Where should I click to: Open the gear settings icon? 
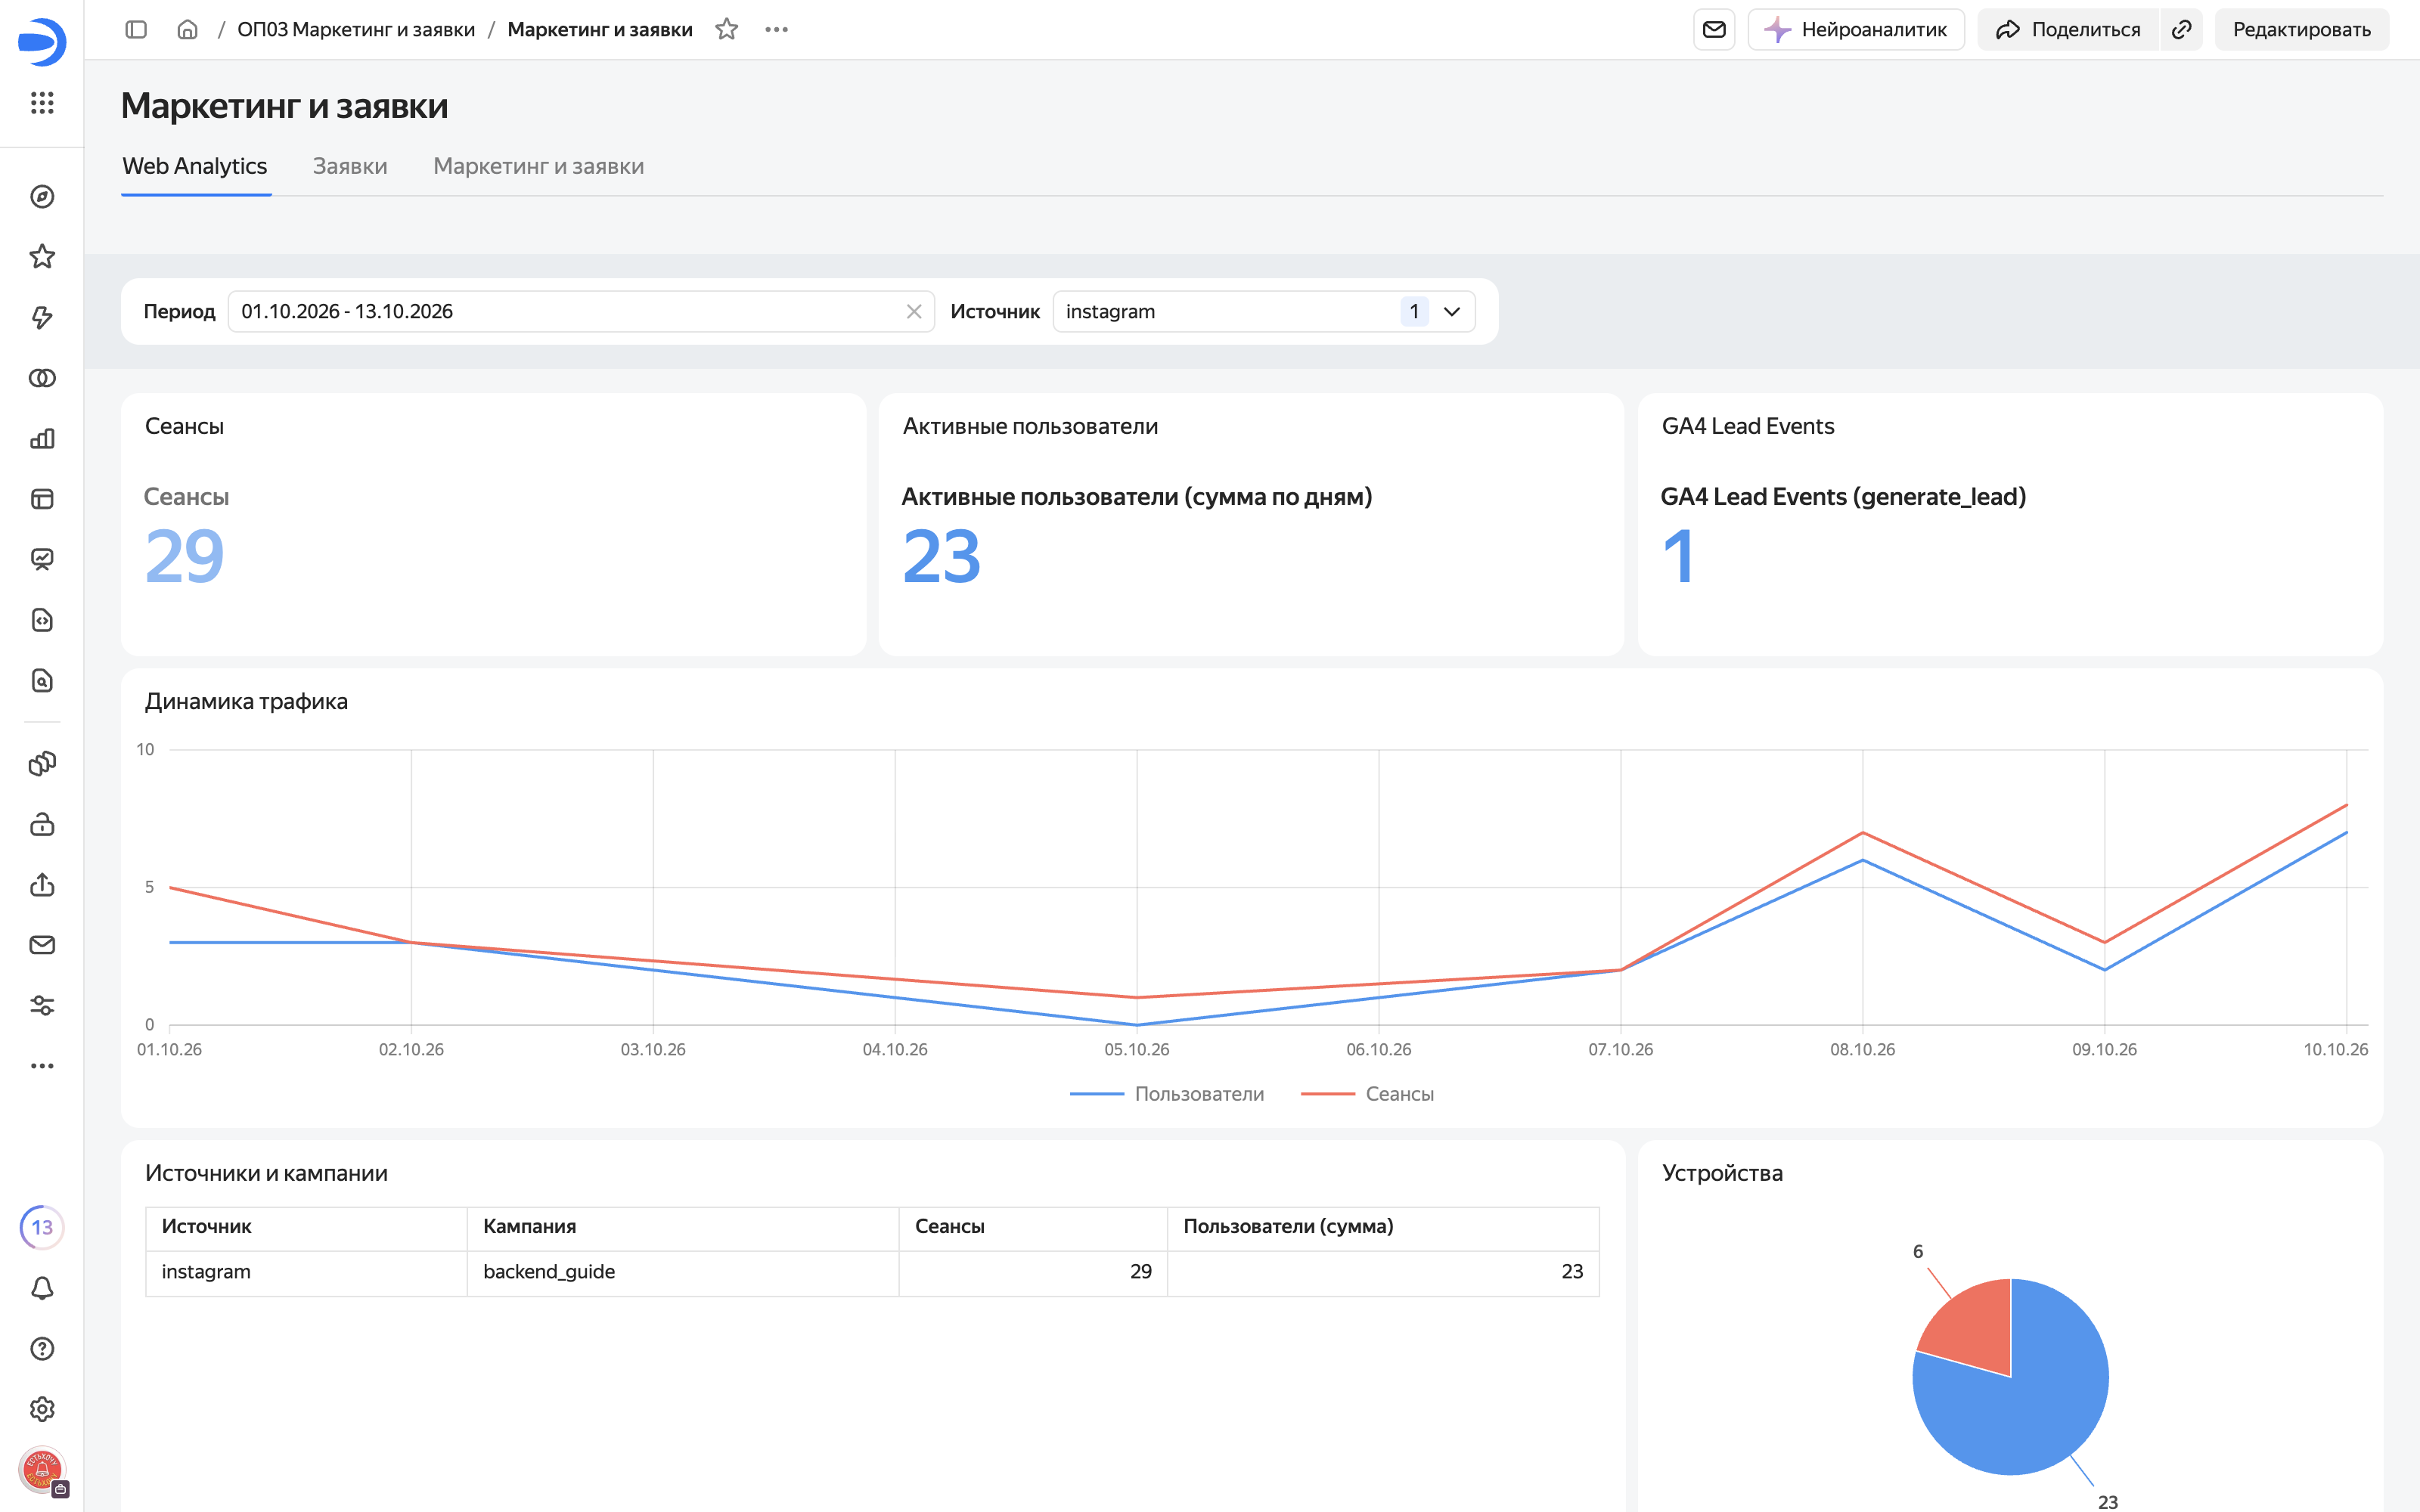click(42, 1409)
